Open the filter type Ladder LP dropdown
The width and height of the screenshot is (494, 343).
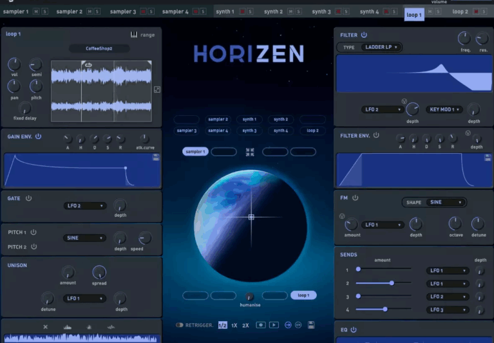click(381, 47)
